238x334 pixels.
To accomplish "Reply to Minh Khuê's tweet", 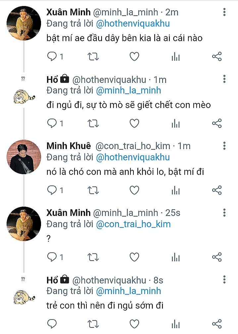I will [52, 190].
